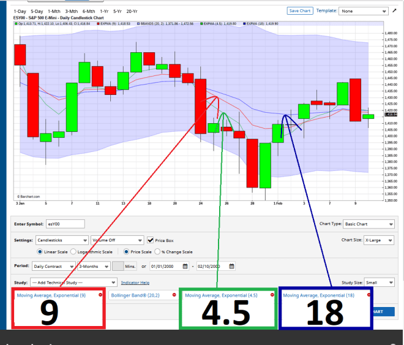404x345 pixels.
Task: Click the start date field 01/01/2000
Action: click(166, 267)
